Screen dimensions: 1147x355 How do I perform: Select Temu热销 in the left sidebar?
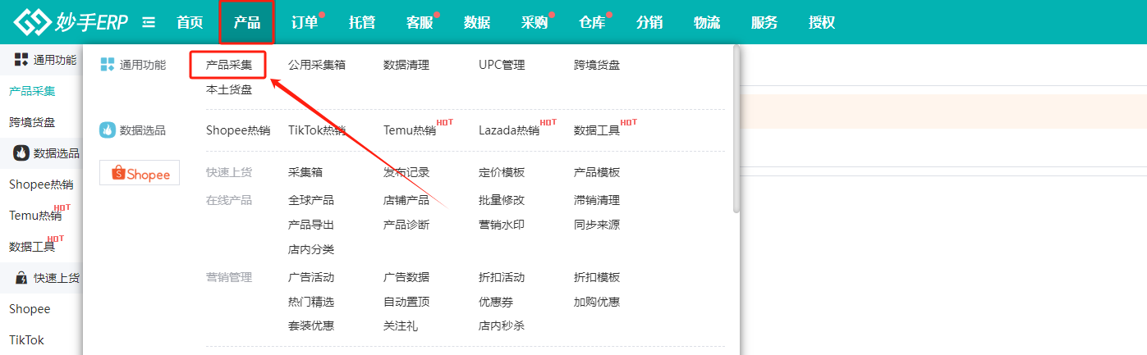(35, 216)
